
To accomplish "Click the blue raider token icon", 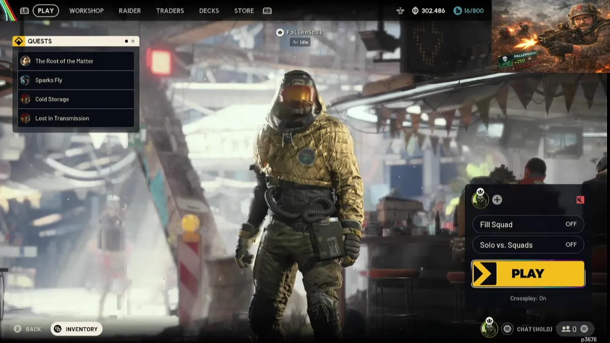I will pyautogui.click(x=457, y=10).
